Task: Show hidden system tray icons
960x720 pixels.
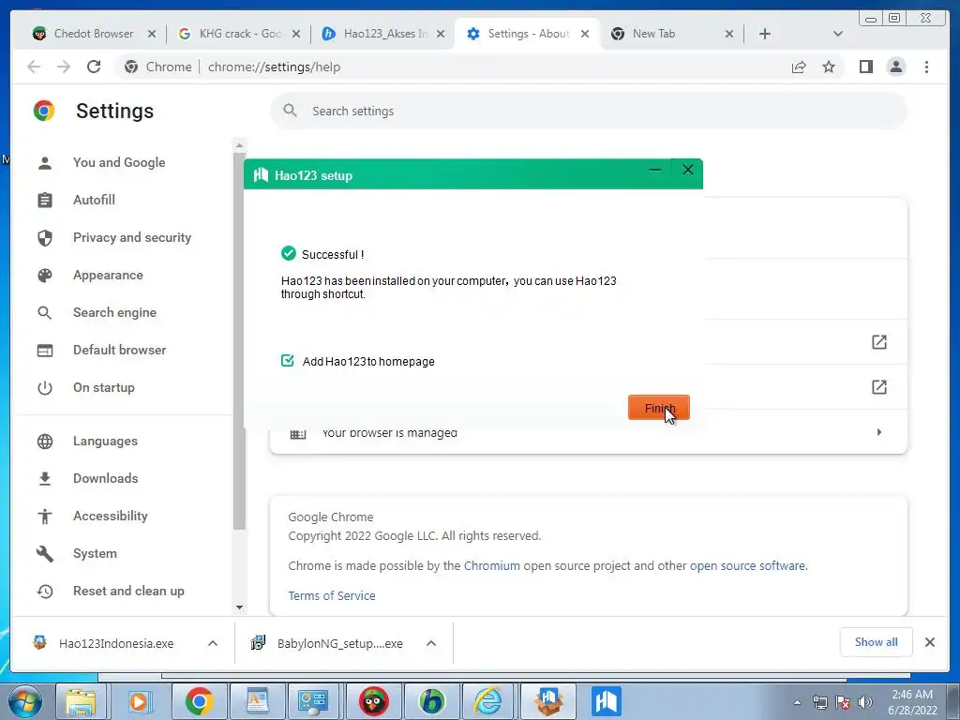Action: coord(797,702)
